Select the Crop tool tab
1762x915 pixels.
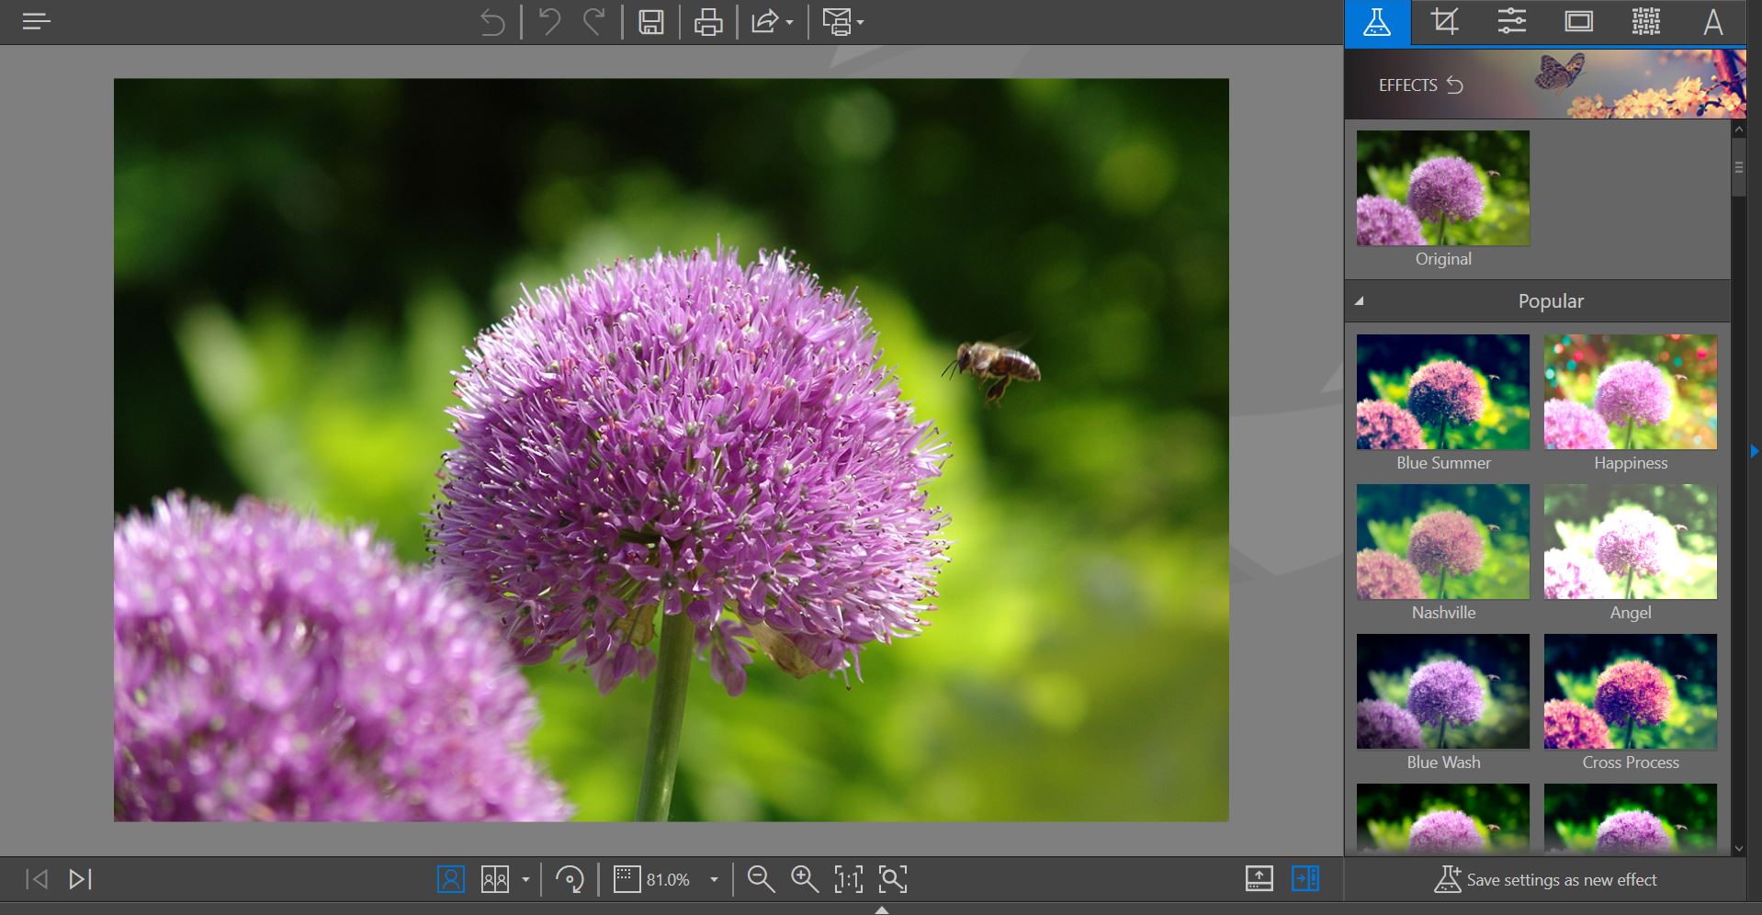[x=1444, y=22]
